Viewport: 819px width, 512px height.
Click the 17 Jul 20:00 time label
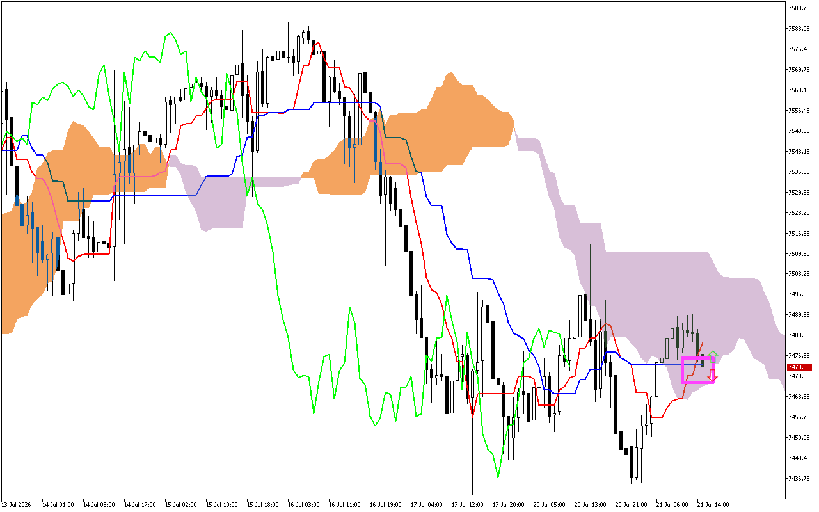tap(509, 505)
